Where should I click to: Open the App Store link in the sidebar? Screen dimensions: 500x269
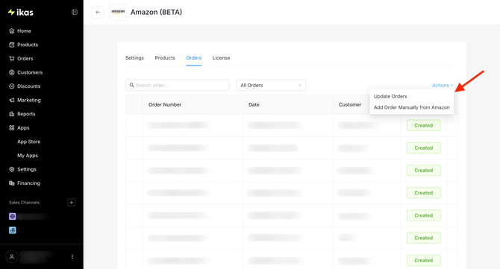28,142
